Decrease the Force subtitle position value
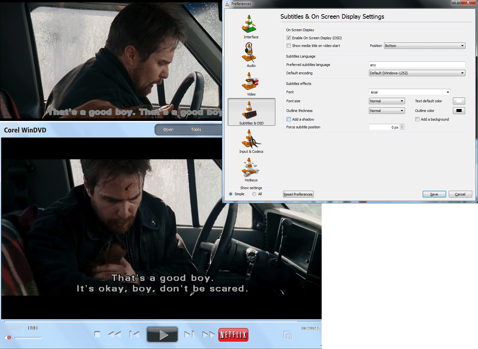The width and height of the screenshot is (478, 349). click(x=402, y=128)
